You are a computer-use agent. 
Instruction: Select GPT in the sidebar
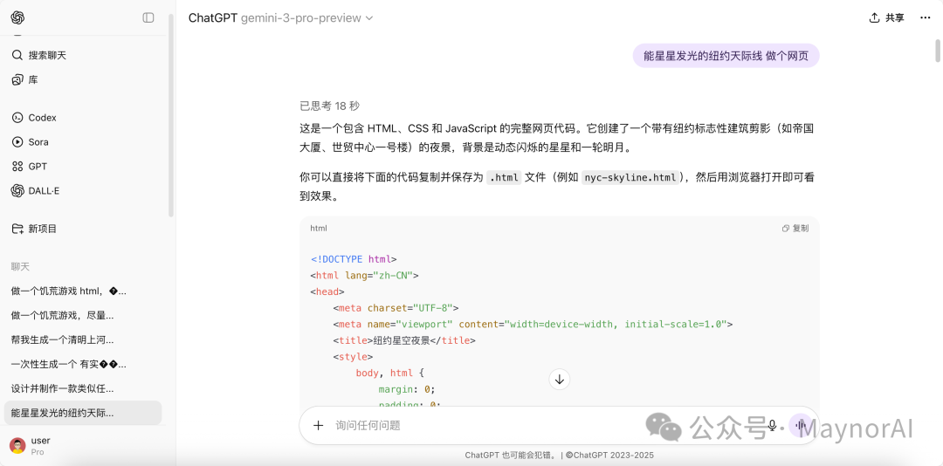[x=82, y=167]
